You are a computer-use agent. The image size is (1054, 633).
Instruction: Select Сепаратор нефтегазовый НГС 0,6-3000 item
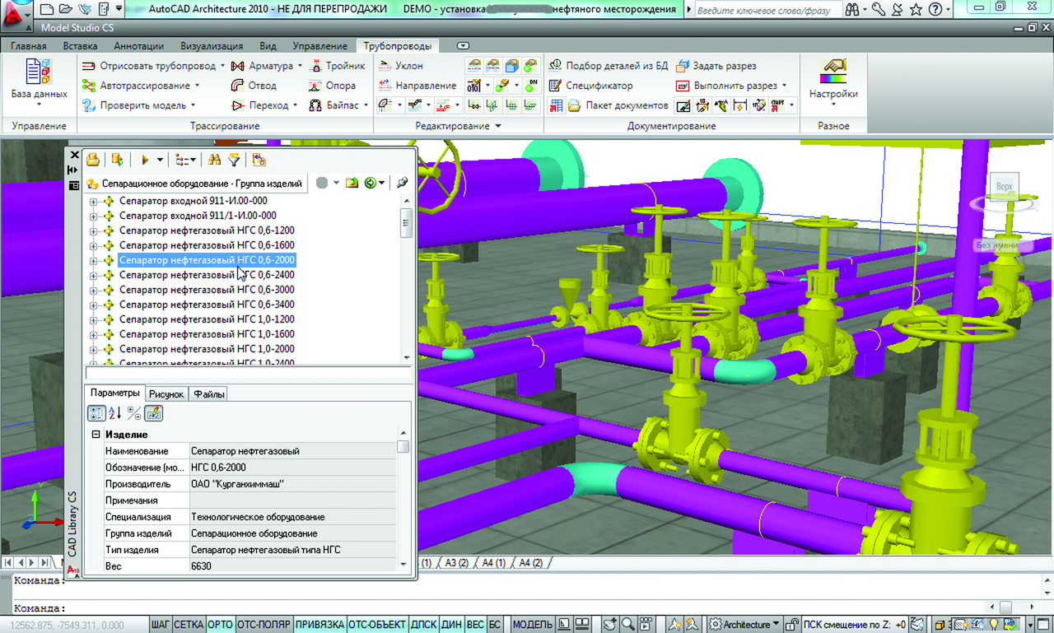click(x=206, y=290)
